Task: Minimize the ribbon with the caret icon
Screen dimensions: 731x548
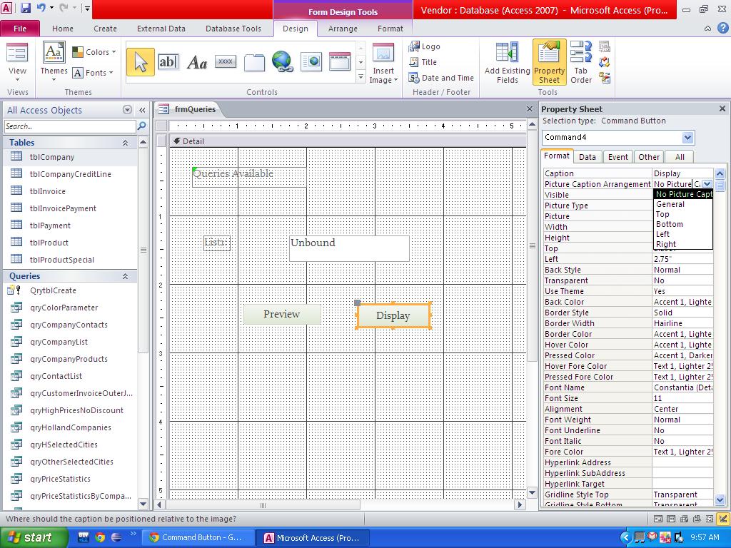Action: tap(707, 29)
